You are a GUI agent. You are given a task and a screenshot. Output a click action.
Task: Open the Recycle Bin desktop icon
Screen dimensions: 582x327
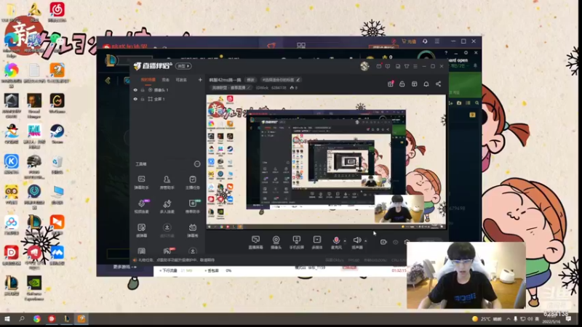(x=57, y=165)
